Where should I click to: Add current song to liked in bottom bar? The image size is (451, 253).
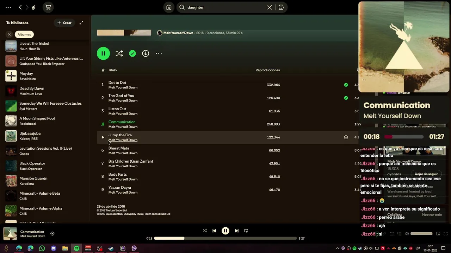[x=52, y=234]
